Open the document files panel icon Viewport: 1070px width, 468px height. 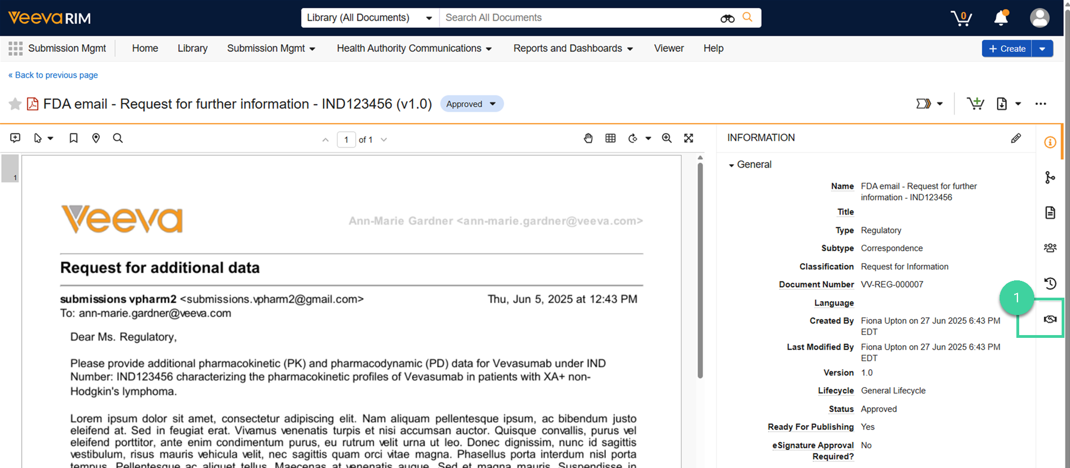1050,213
